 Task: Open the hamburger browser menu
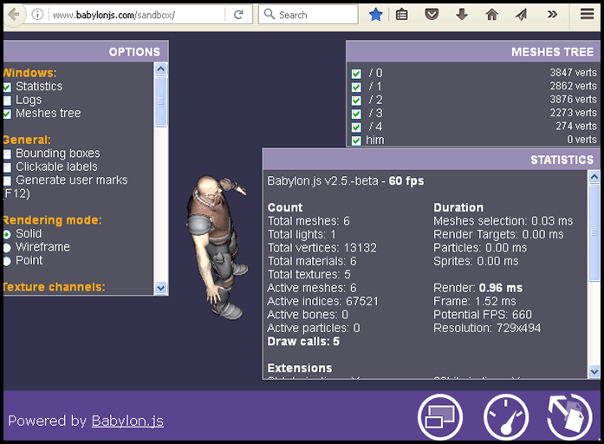(587, 14)
